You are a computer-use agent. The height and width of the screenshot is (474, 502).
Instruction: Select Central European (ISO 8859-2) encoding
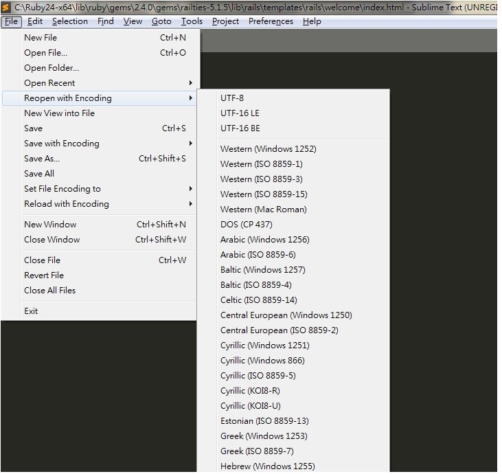click(x=294, y=330)
